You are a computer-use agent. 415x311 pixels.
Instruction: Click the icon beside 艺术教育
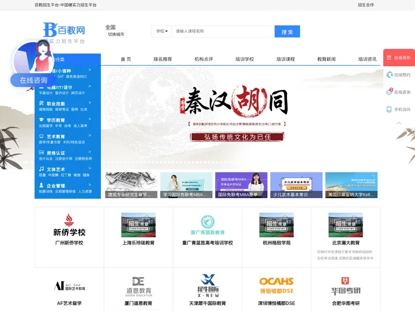tap(41, 136)
